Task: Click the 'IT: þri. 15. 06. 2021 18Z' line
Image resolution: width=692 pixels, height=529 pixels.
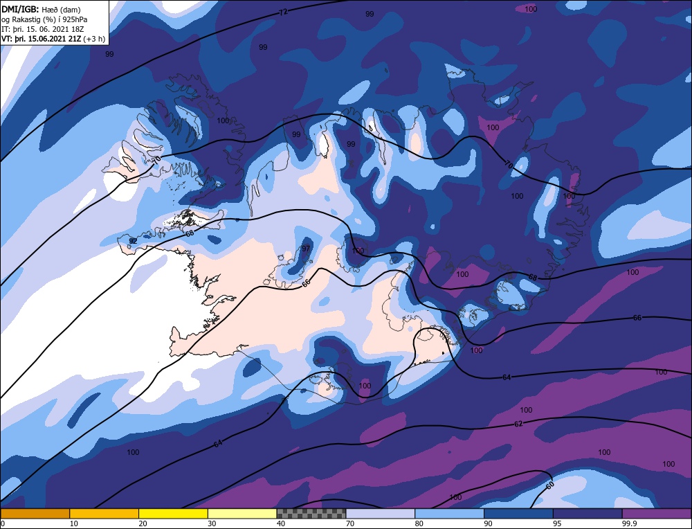Action: point(42,29)
